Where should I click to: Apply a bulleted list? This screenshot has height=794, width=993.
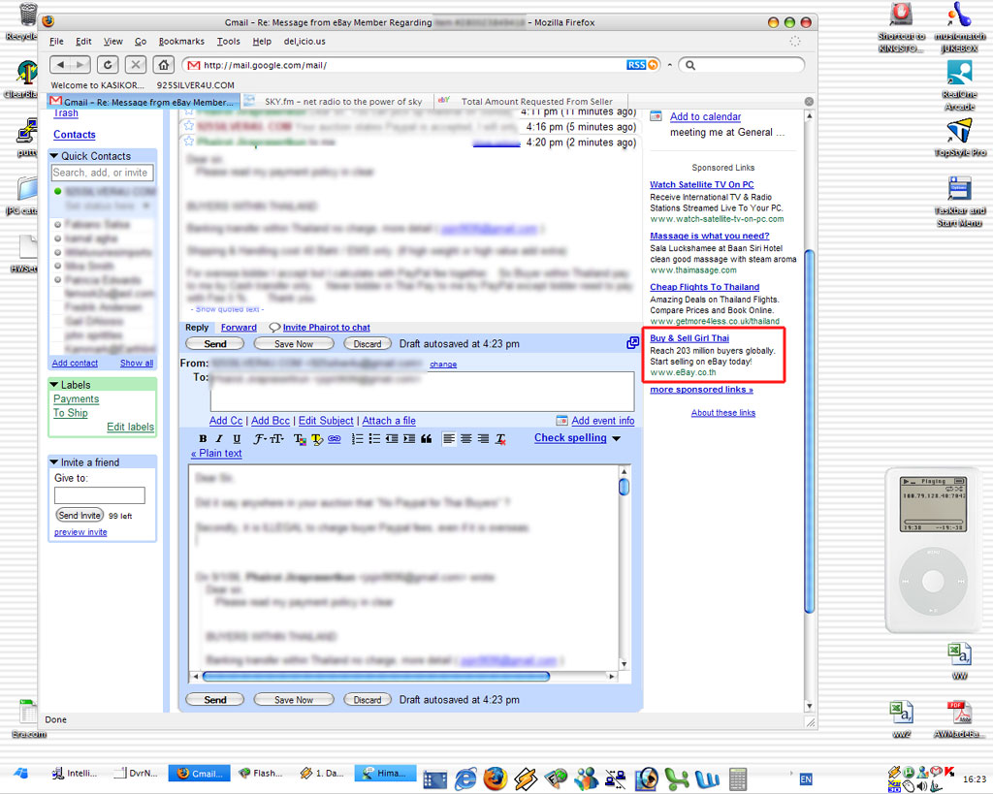click(374, 439)
